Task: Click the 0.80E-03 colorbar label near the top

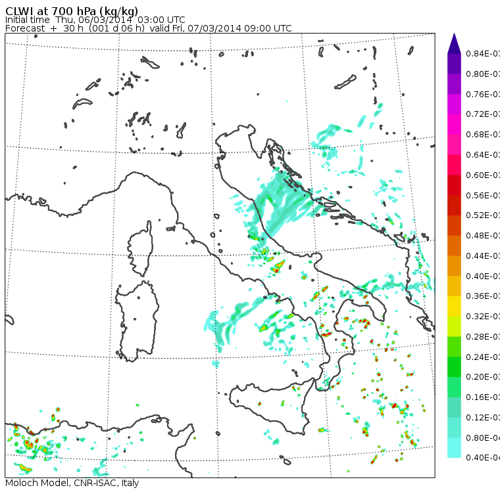Action: click(x=483, y=74)
